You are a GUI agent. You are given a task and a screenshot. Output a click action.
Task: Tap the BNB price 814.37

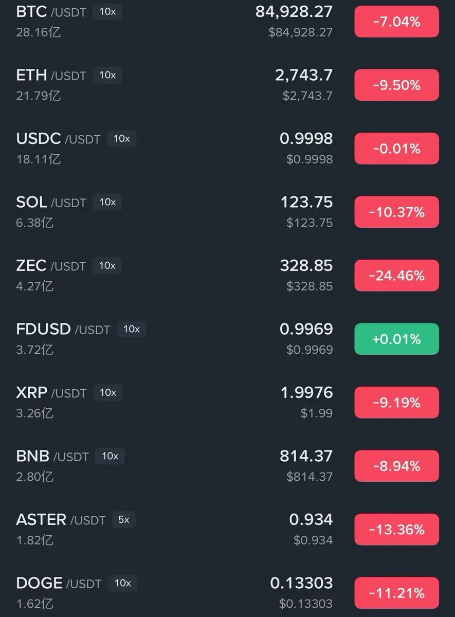click(x=306, y=456)
